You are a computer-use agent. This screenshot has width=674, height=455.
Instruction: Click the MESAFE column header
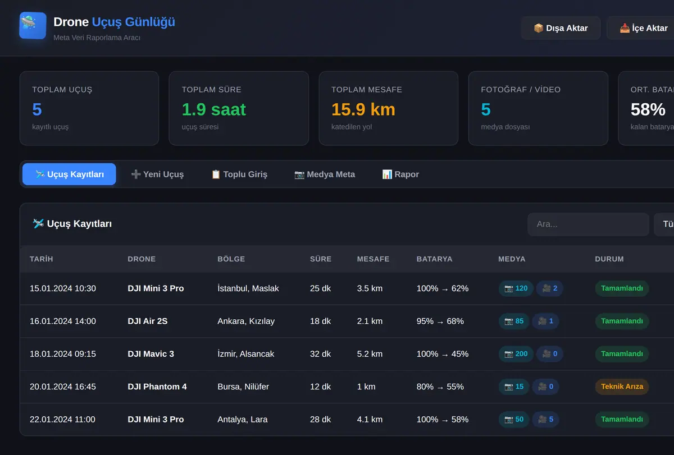point(373,259)
